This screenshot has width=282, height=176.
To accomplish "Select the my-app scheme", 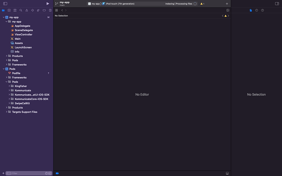I will pyautogui.click(x=94, y=4).
